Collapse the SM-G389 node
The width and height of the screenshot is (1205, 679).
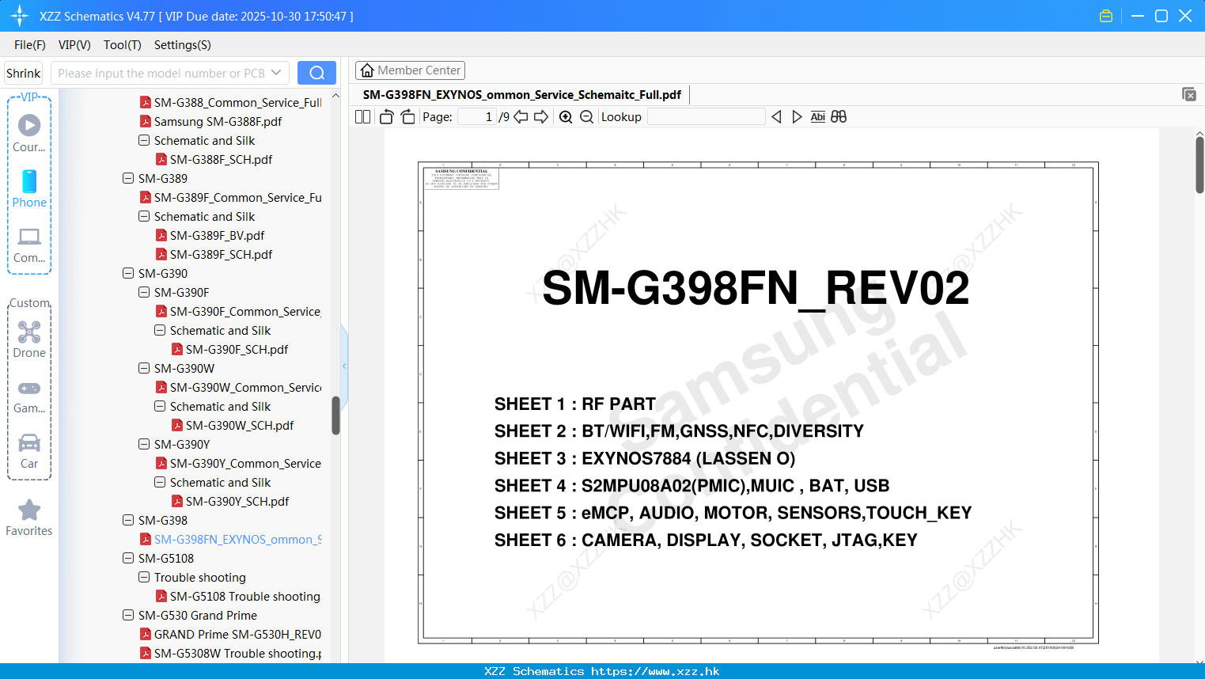point(128,178)
